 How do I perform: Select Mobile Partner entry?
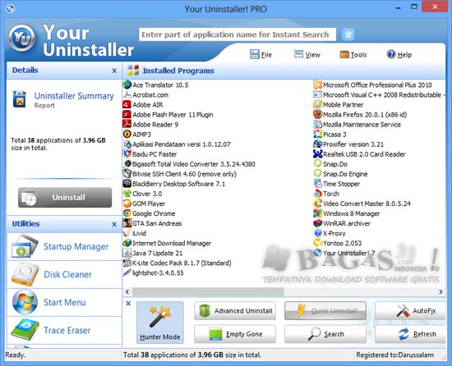click(x=339, y=104)
